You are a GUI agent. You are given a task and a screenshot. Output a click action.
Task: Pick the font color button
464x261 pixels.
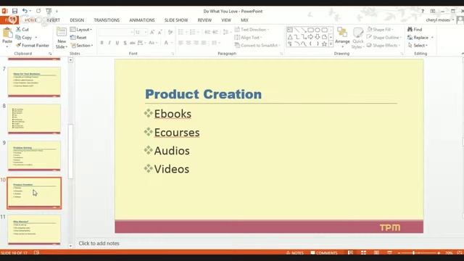pos(166,43)
